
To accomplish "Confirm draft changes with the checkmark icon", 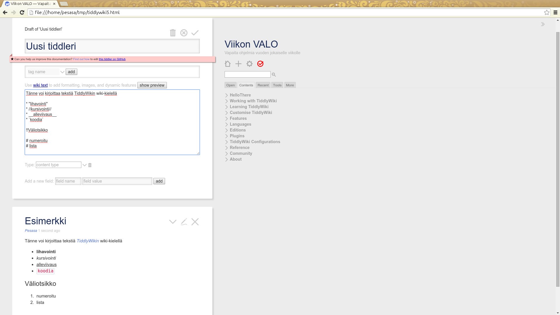I will [195, 33].
